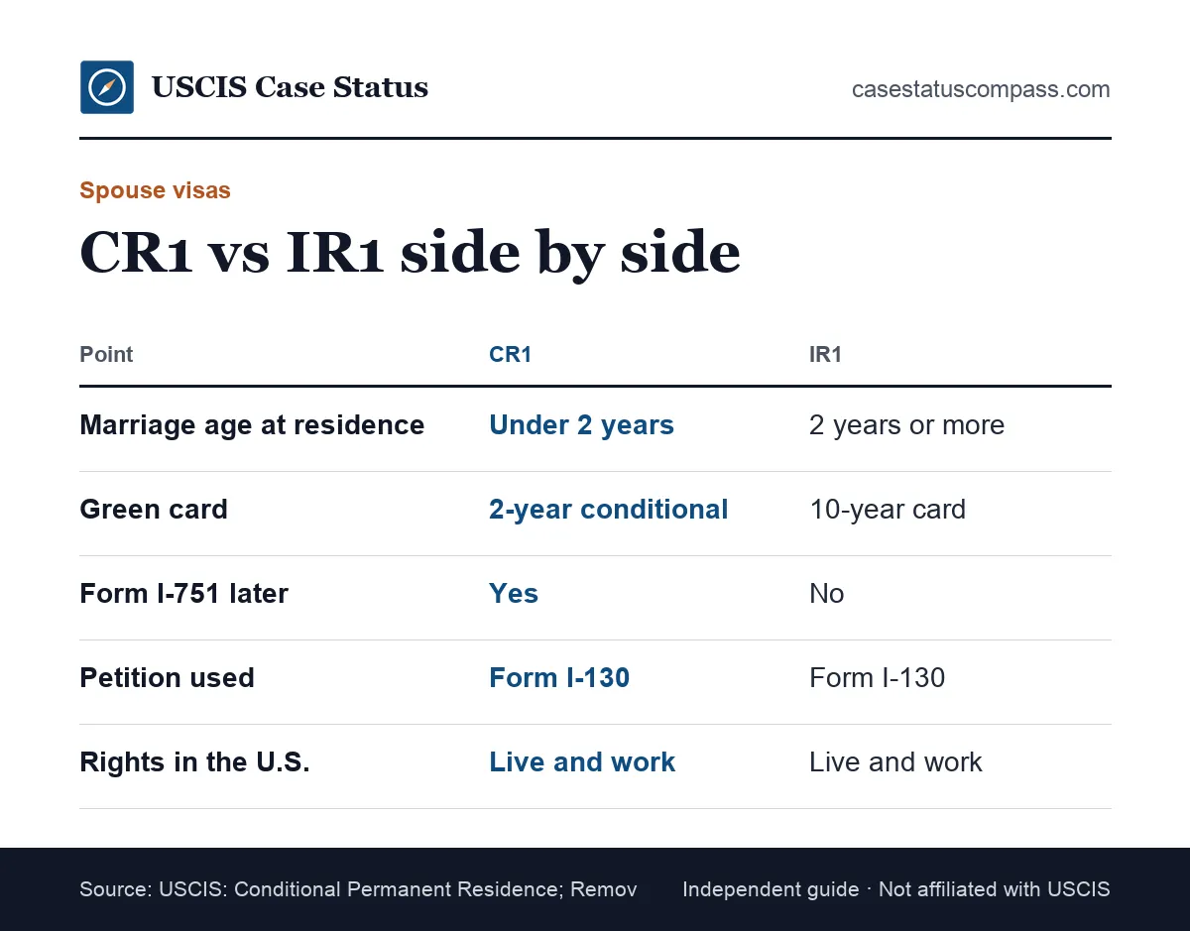Click the 2-year conditional cell
Screen dimensions: 1190x931
click(608, 510)
